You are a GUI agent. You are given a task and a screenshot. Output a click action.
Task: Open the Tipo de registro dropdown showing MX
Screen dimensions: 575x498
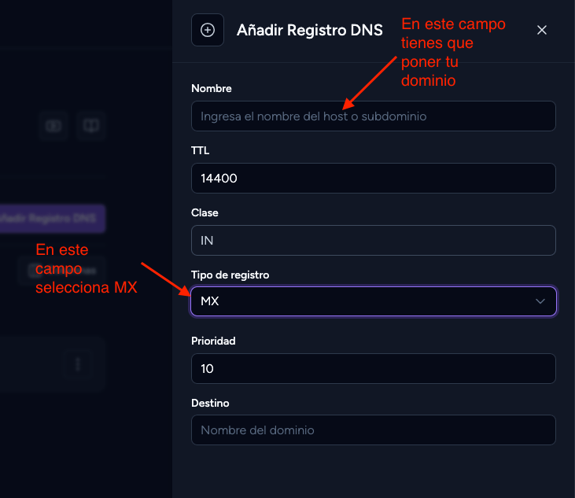point(374,301)
